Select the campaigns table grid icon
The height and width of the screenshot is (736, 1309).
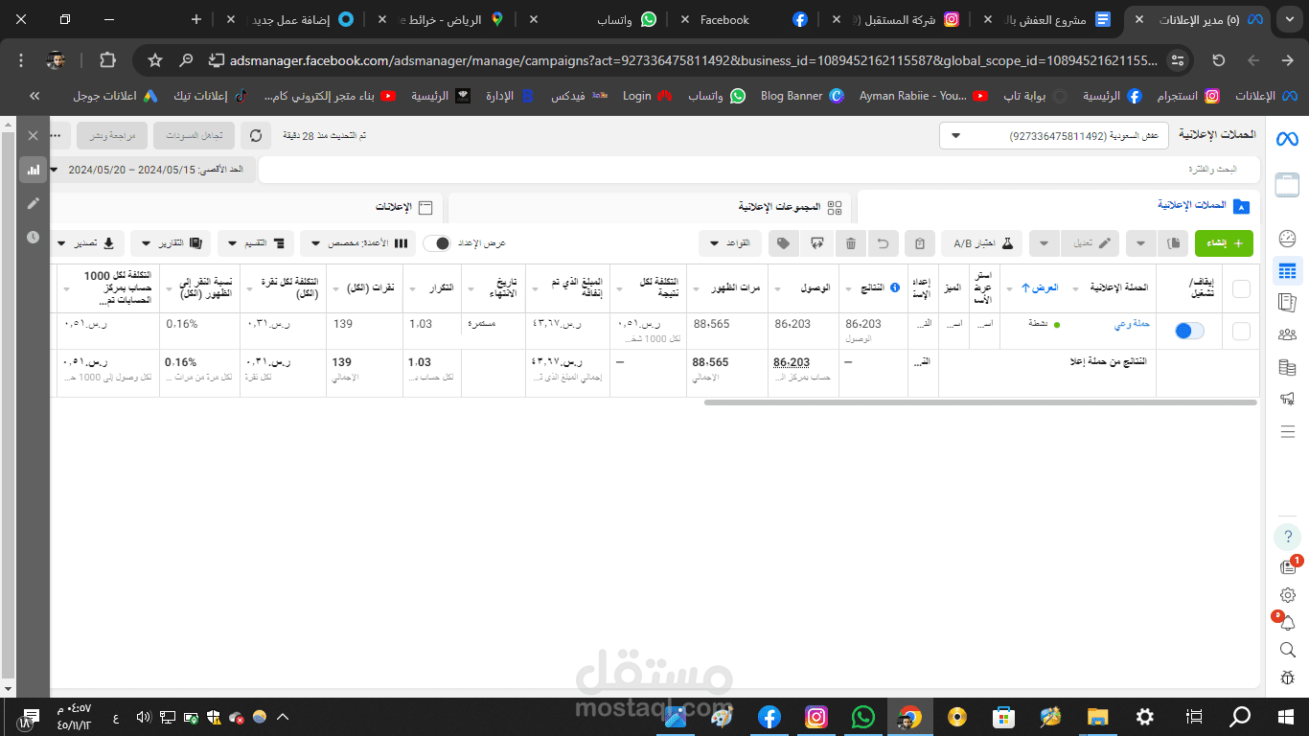click(x=1287, y=271)
